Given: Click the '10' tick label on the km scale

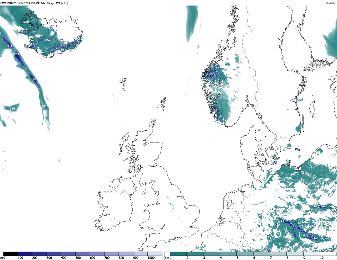Looking at the screenshot, I should 322,258.
